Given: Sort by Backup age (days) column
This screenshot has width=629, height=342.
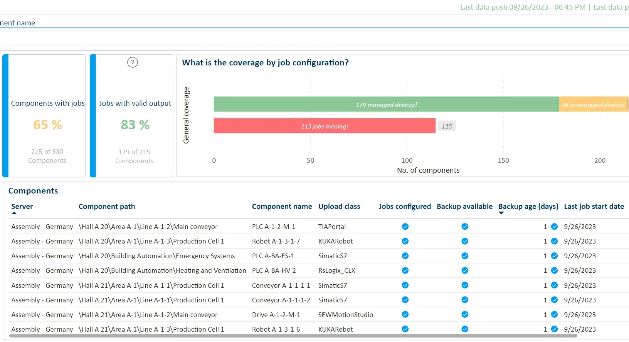Looking at the screenshot, I should click(528, 207).
